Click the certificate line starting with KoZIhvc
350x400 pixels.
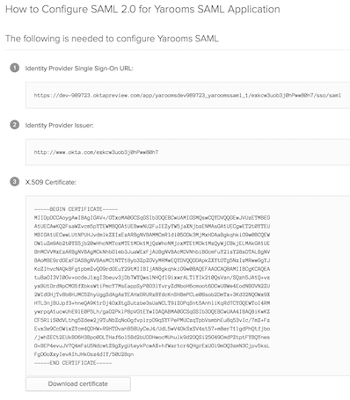(x=152, y=269)
